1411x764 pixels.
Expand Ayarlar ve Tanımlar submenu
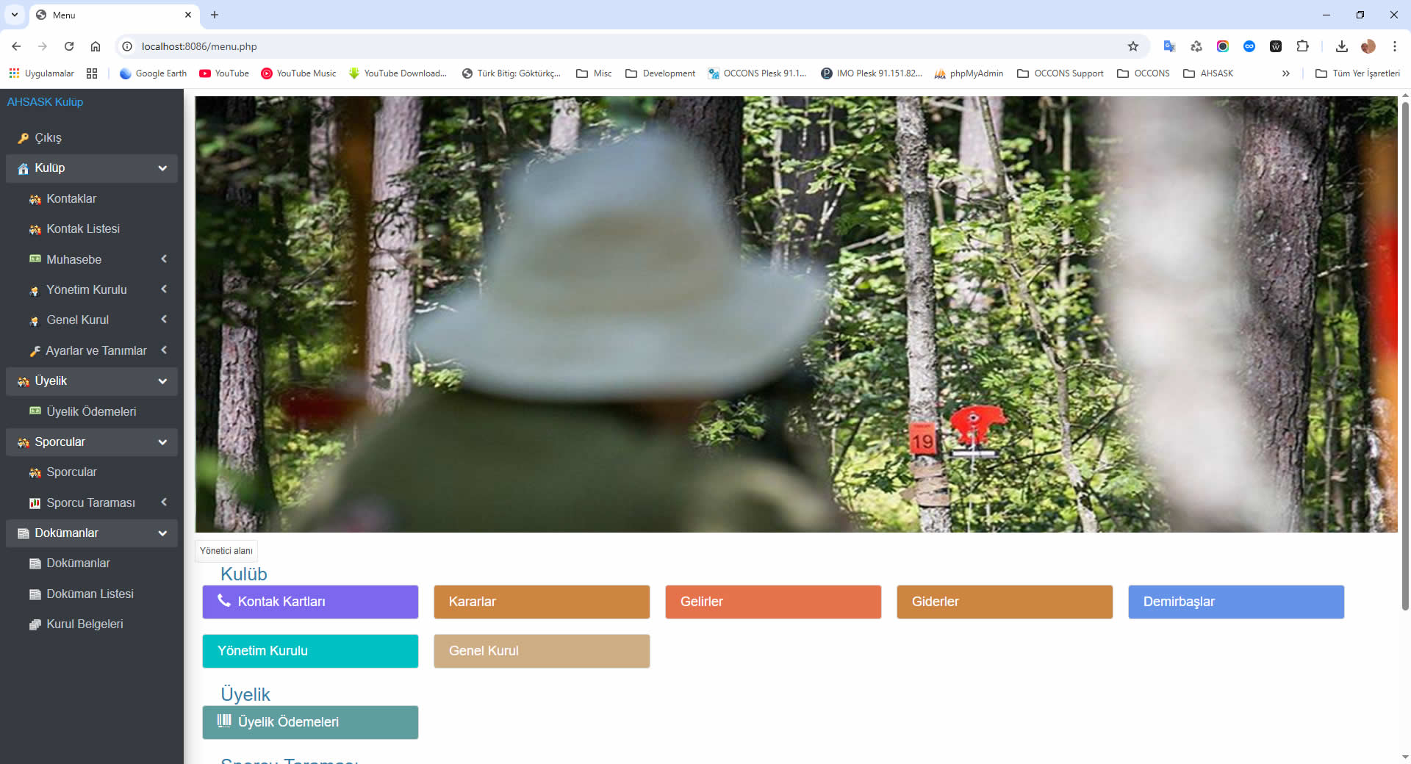click(164, 350)
